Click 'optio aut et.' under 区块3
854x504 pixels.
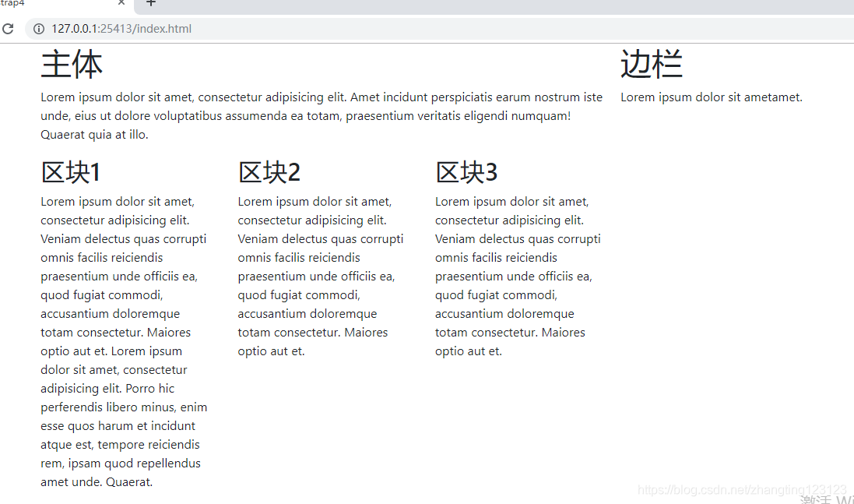(469, 351)
